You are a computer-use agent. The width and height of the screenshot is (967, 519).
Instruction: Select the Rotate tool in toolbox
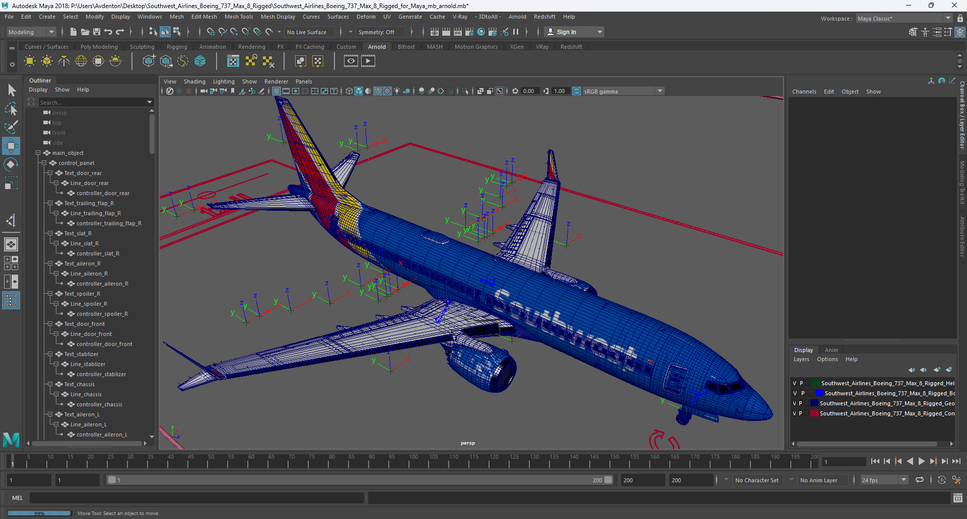11,164
